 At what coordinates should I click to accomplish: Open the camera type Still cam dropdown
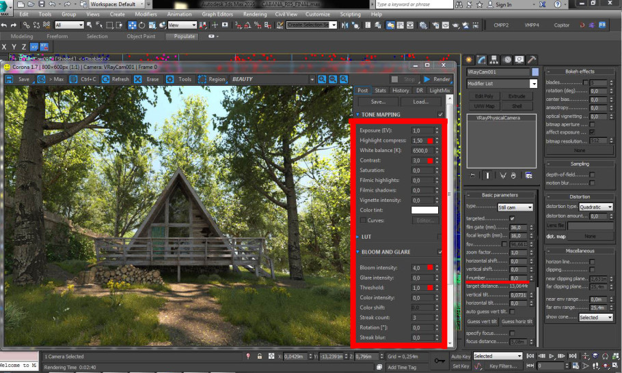point(515,207)
